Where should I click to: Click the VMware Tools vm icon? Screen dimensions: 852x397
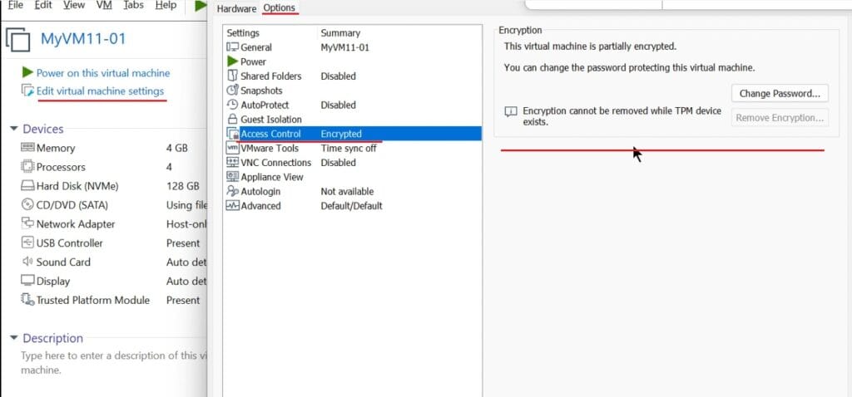(233, 148)
